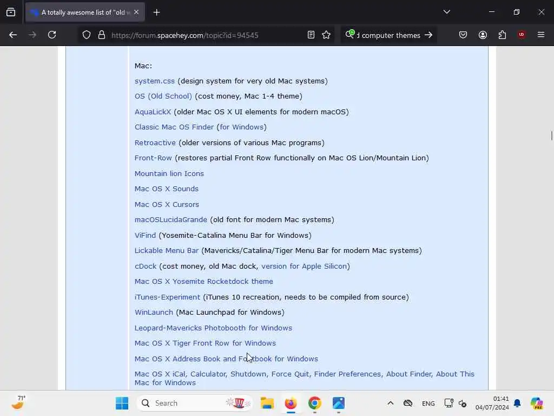This screenshot has height=416, width=554.
Task: Open clock and date 01:41 panel
Action: (x=492, y=403)
